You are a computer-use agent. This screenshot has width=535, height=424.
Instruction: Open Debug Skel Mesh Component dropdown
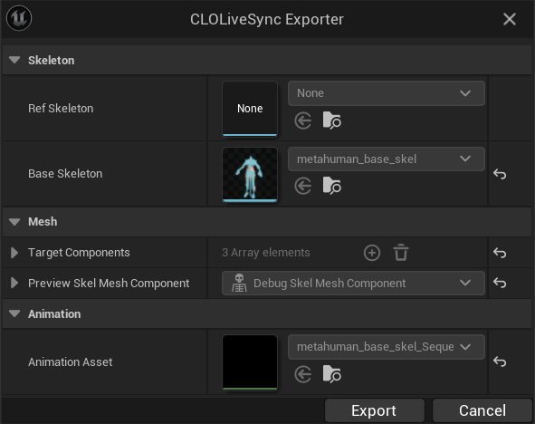[x=353, y=284]
